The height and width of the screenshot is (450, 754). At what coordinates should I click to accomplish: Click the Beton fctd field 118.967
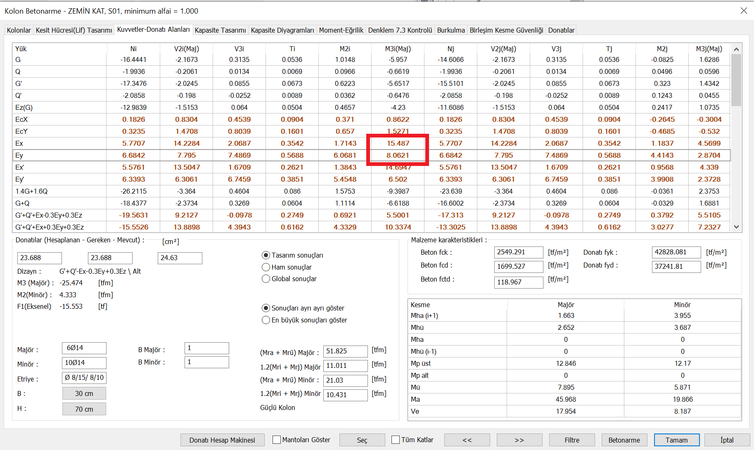[x=519, y=282]
